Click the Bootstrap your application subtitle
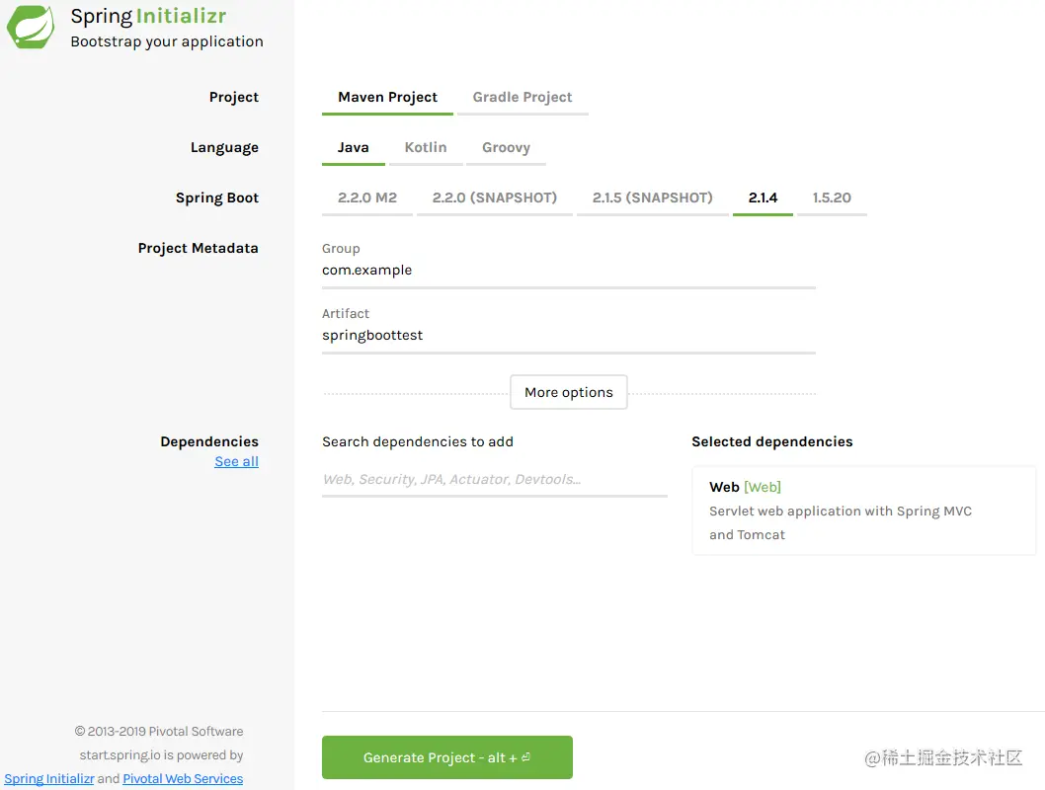The width and height of the screenshot is (1045, 790). click(x=167, y=41)
